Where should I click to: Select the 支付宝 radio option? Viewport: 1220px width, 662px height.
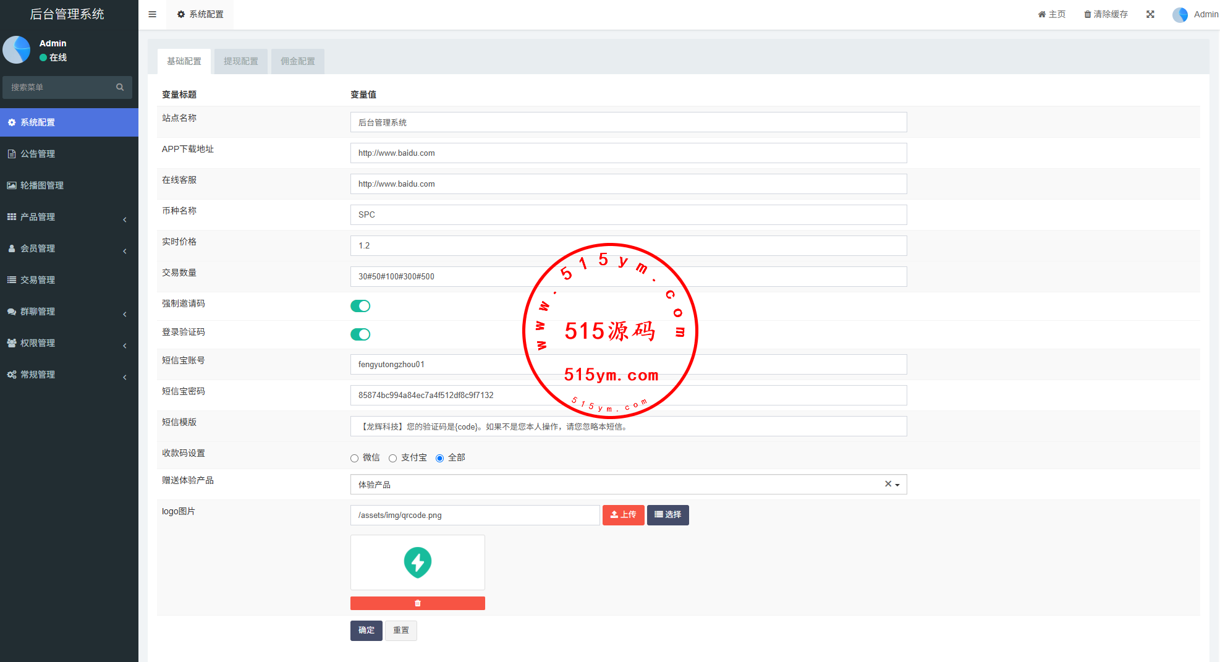393,458
